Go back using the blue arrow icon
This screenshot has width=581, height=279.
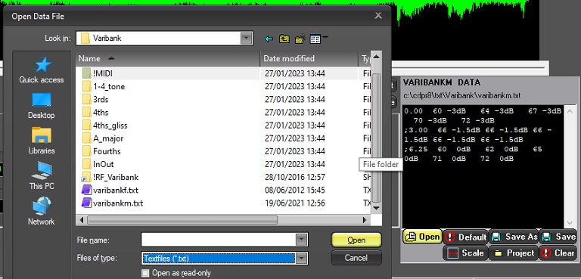(269, 39)
